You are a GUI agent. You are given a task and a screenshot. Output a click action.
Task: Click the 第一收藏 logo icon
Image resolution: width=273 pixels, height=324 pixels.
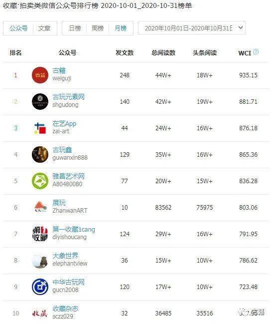point(40,234)
